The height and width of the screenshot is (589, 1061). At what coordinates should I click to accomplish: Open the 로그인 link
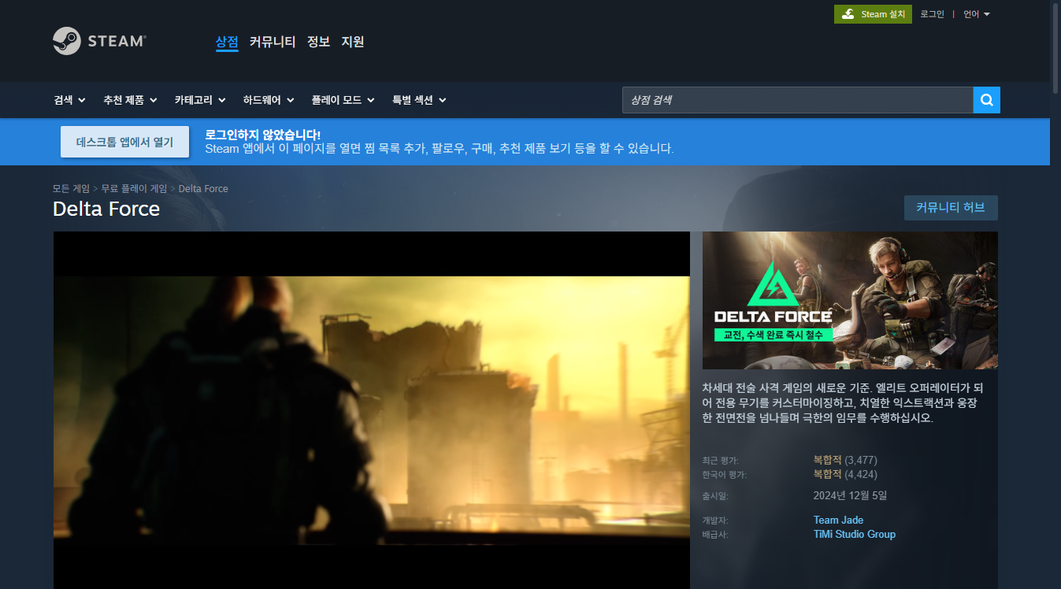[x=932, y=14]
